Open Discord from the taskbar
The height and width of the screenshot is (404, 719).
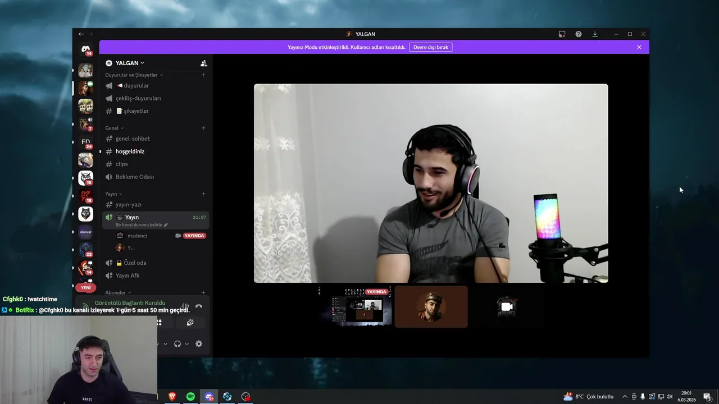(209, 397)
